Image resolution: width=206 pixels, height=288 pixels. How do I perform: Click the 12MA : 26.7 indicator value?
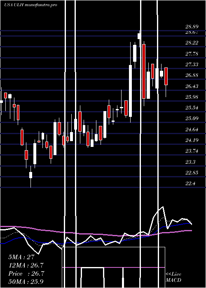(26, 265)
